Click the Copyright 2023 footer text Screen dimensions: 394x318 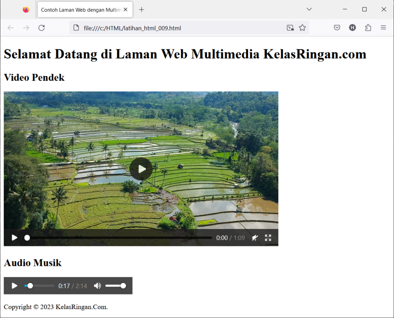(x=56, y=307)
